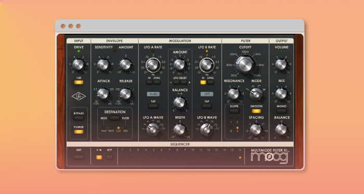Toggle the Bypass switch
Viewport: 364px width, 194px height.
pyautogui.click(x=79, y=118)
